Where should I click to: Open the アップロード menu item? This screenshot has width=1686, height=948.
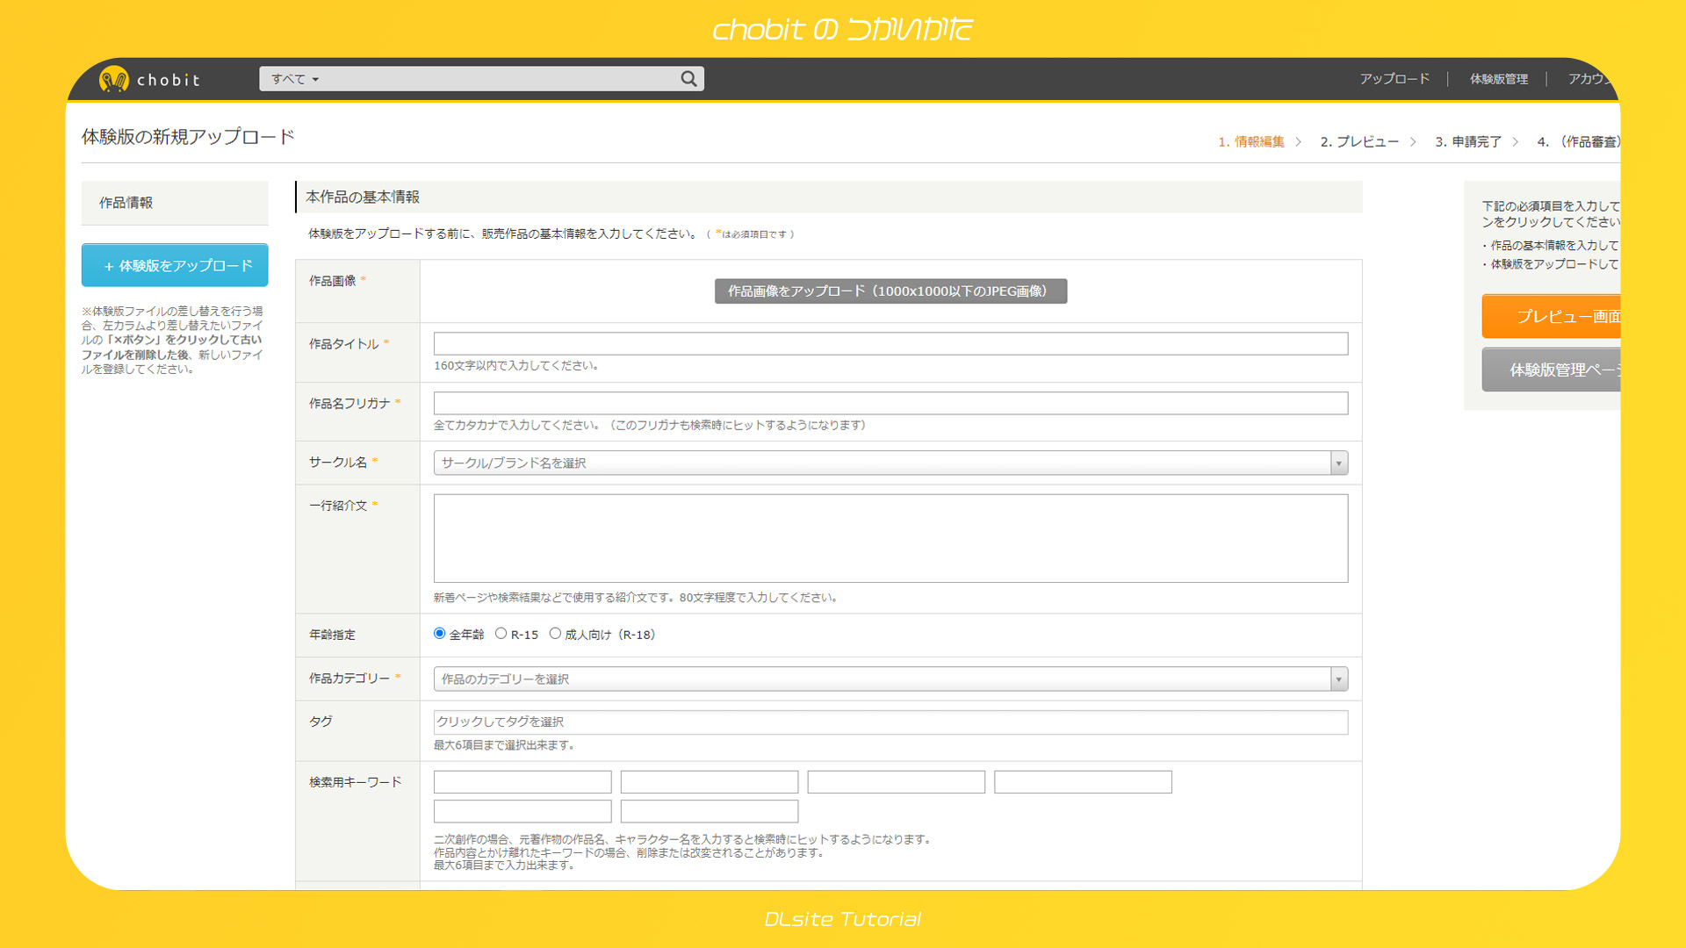point(1394,79)
